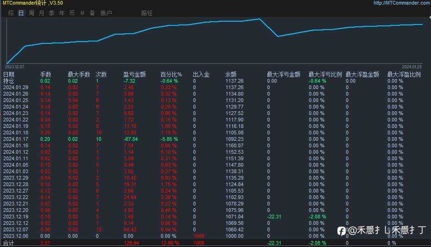Select the 2024.01.24 date row
The width and height of the screenshot is (431, 247).
[x=16, y=107]
